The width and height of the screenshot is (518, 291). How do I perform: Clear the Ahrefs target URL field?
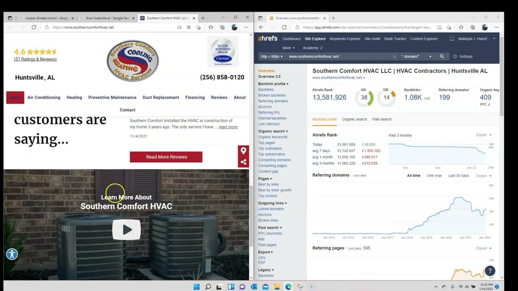[x=394, y=57]
